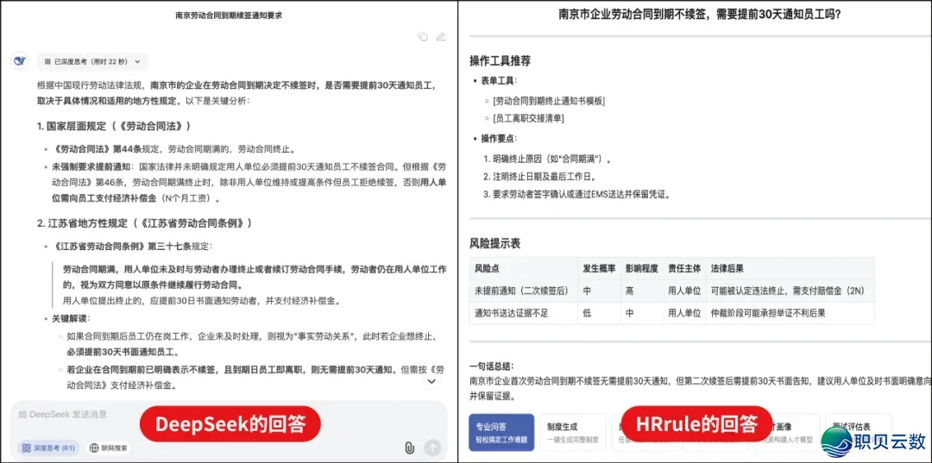Viewport: 932px width, 463px height.
Task: Click heading 1. 国家层面规定（《劳动合同法》）
Action: [114, 126]
